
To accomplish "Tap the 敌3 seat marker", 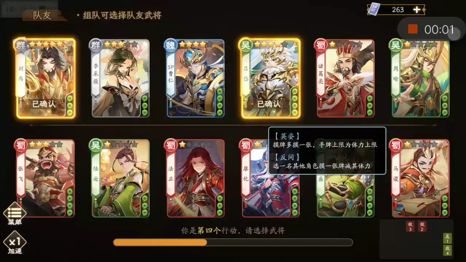I will 410,226.
